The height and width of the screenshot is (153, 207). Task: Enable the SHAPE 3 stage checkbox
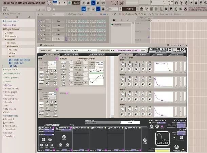pyautogui.click(x=140, y=128)
